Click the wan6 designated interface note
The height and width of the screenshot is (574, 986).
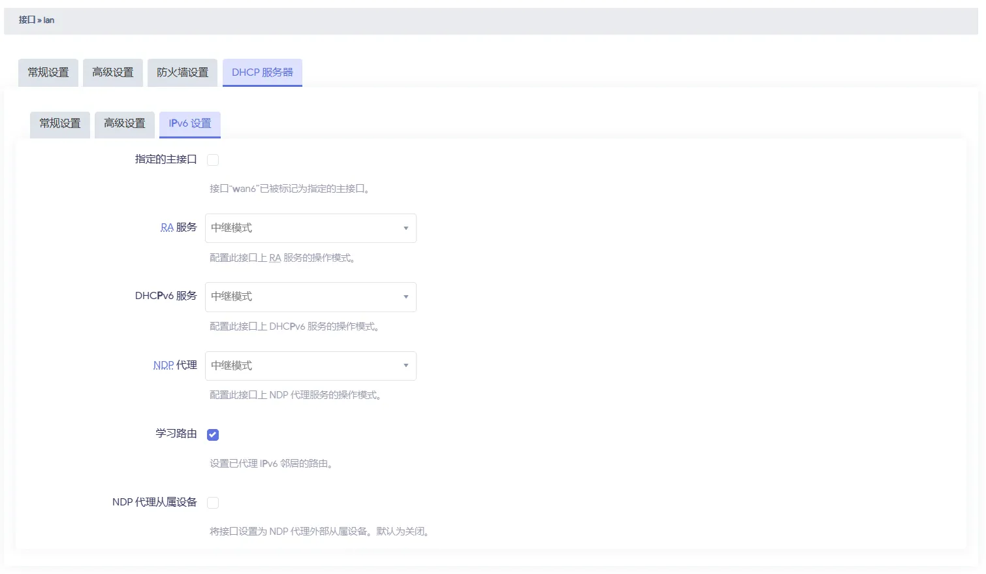pyautogui.click(x=291, y=189)
